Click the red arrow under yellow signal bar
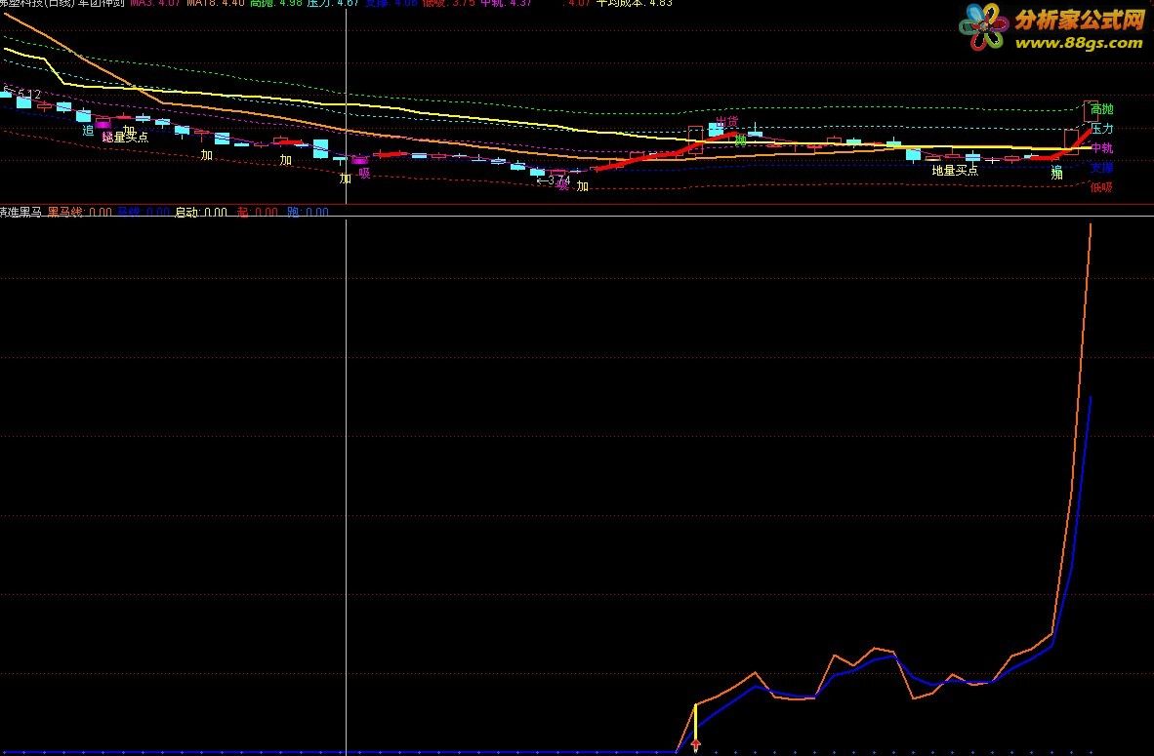1154x756 pixels. point(695,747)
